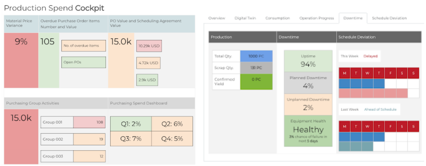Switch to the Overview tab
Image resolution: width=426 pixels, height=166 pixels.
(x=216, y=18)
